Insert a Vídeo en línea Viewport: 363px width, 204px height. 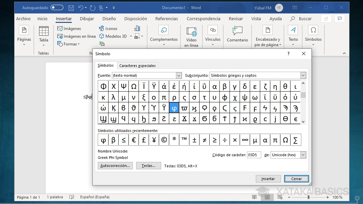(x=191, y=35)
